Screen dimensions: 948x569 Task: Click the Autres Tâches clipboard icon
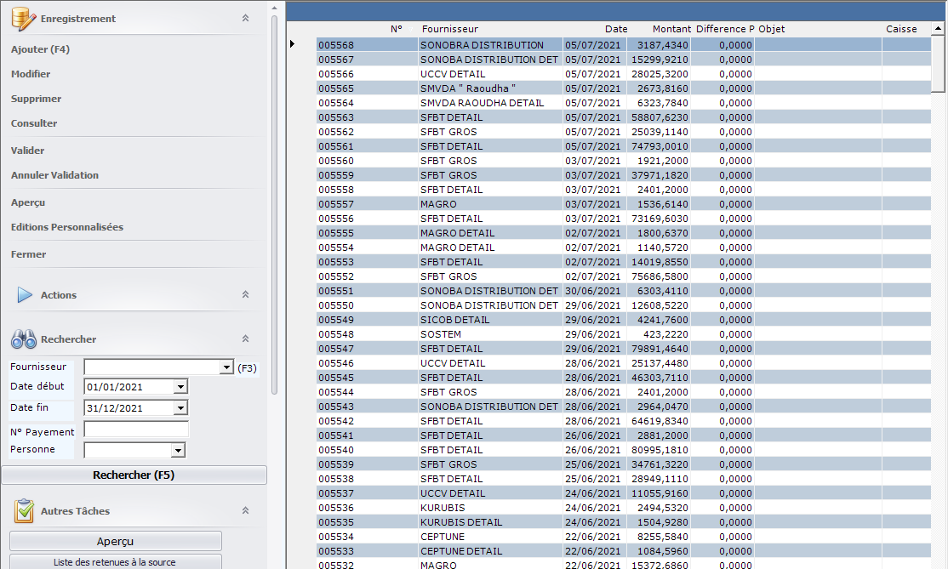tap(24, 511)
